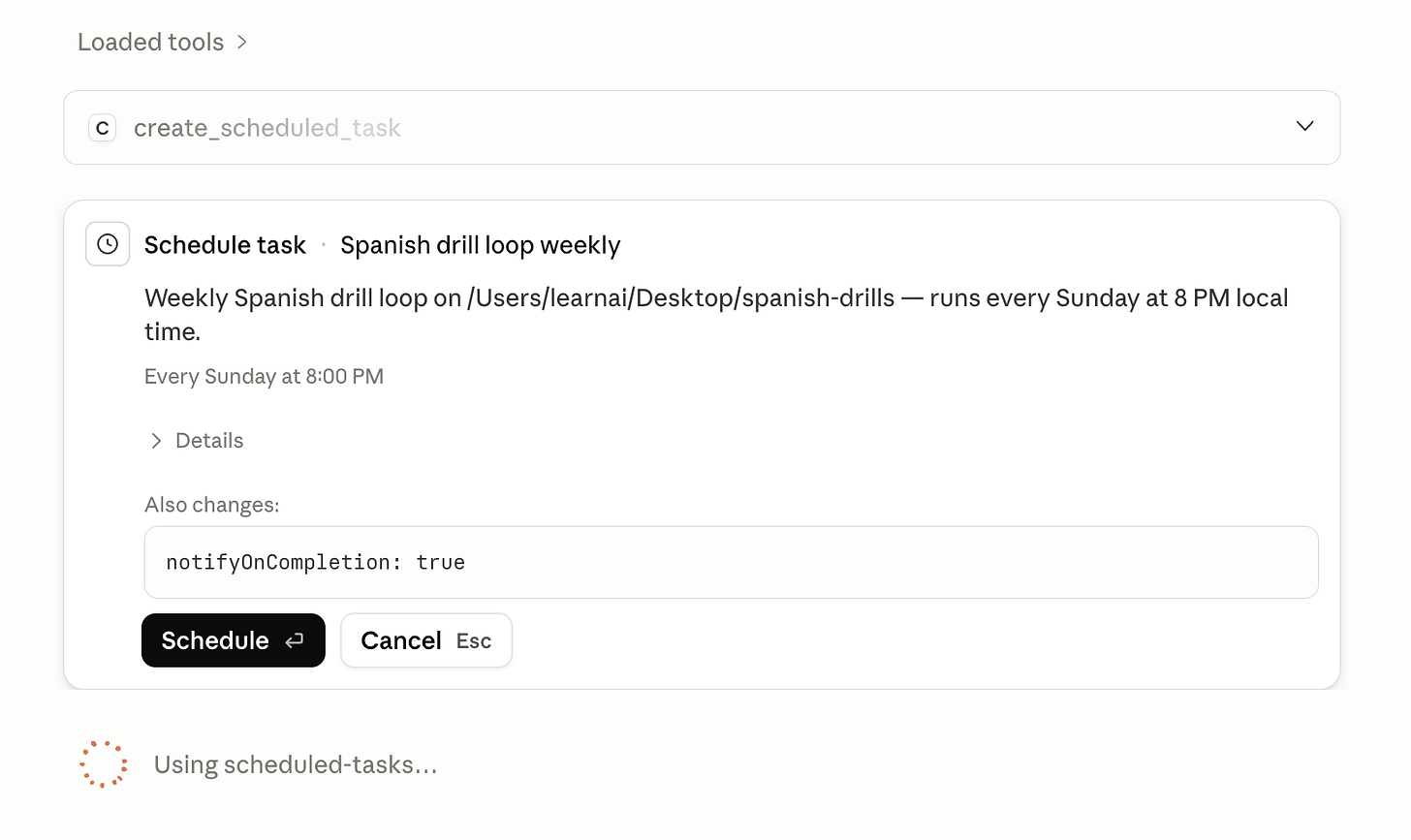Screen dimensions: 1411x840
Task: Click the return-key icon on the Schedule button
Action: [x=295, y=640]
